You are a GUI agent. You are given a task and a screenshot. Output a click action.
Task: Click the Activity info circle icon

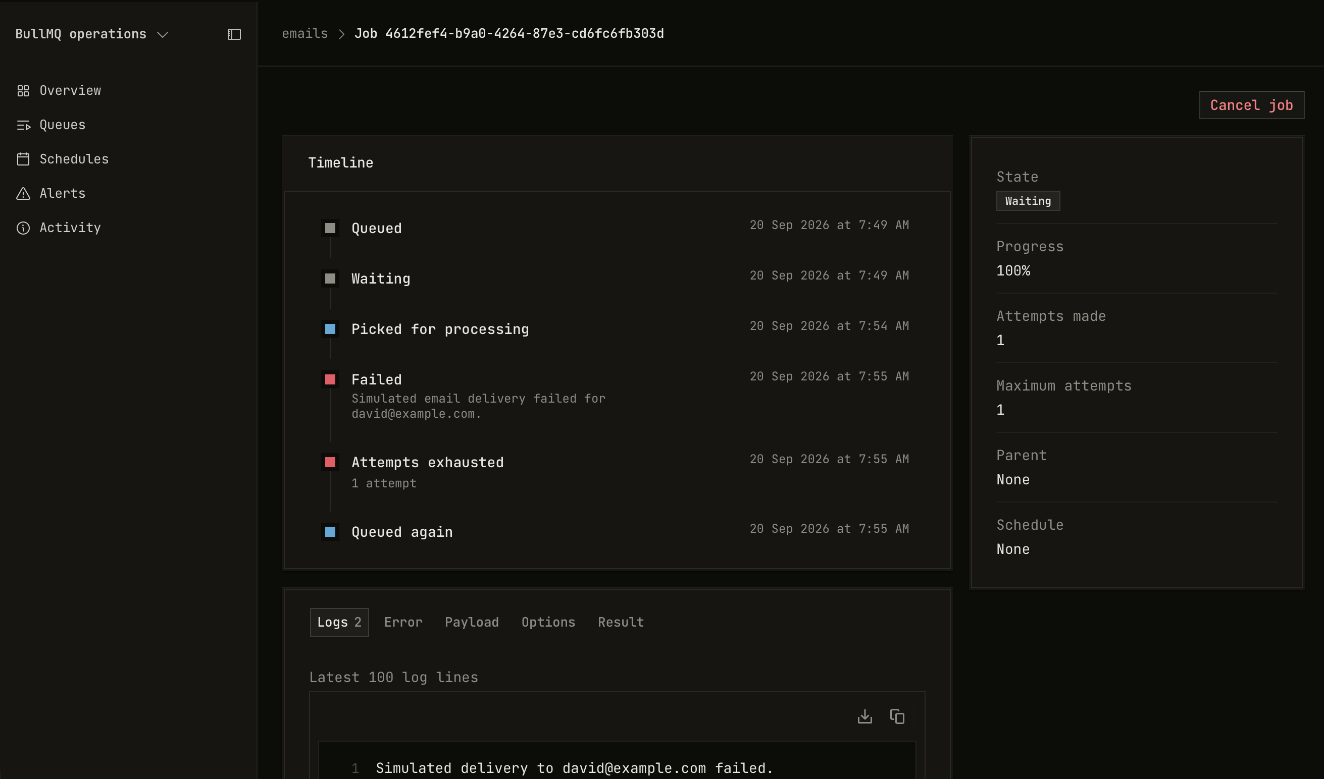point(23,228)
